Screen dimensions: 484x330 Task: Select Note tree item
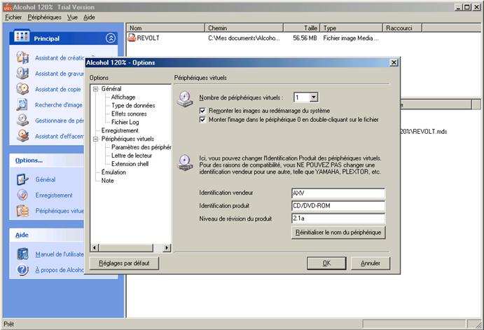pos(107,180)
